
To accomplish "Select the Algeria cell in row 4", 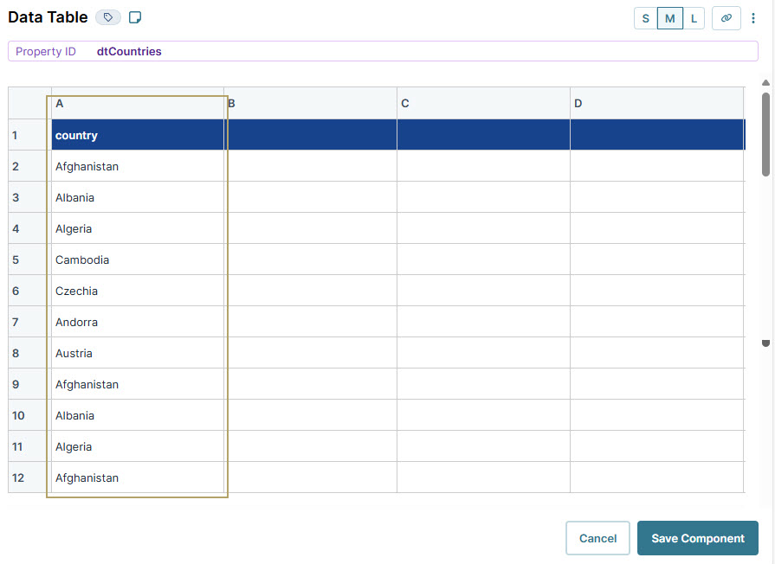I will point(138,228).
